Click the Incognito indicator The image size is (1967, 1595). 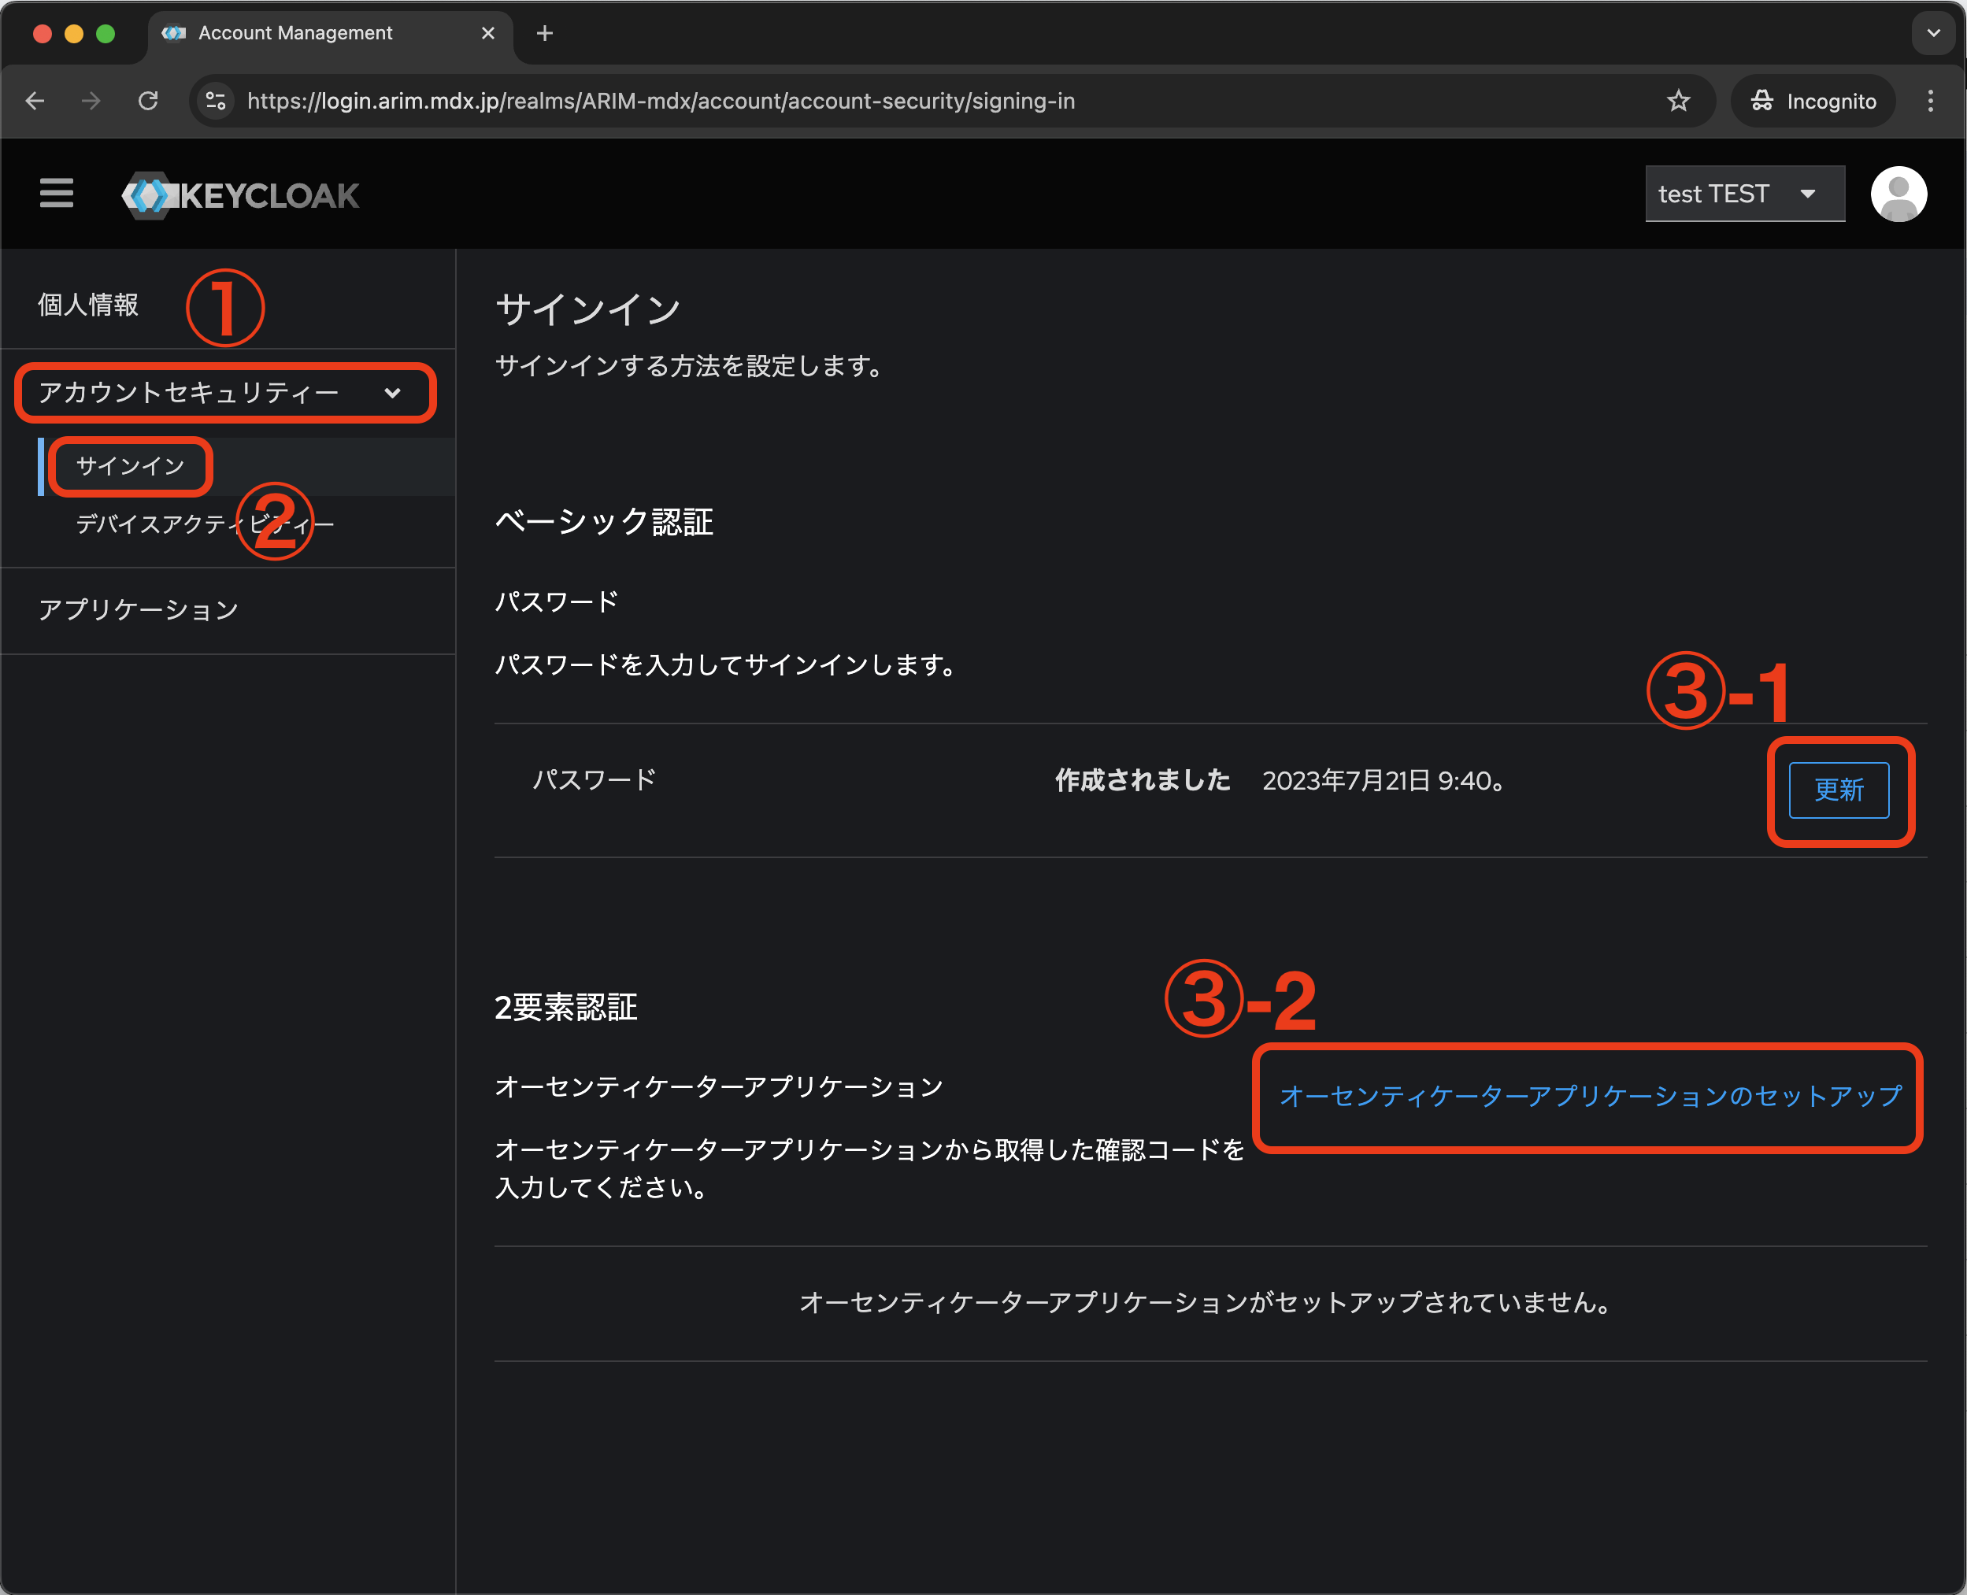click(x=1813, y=101)
